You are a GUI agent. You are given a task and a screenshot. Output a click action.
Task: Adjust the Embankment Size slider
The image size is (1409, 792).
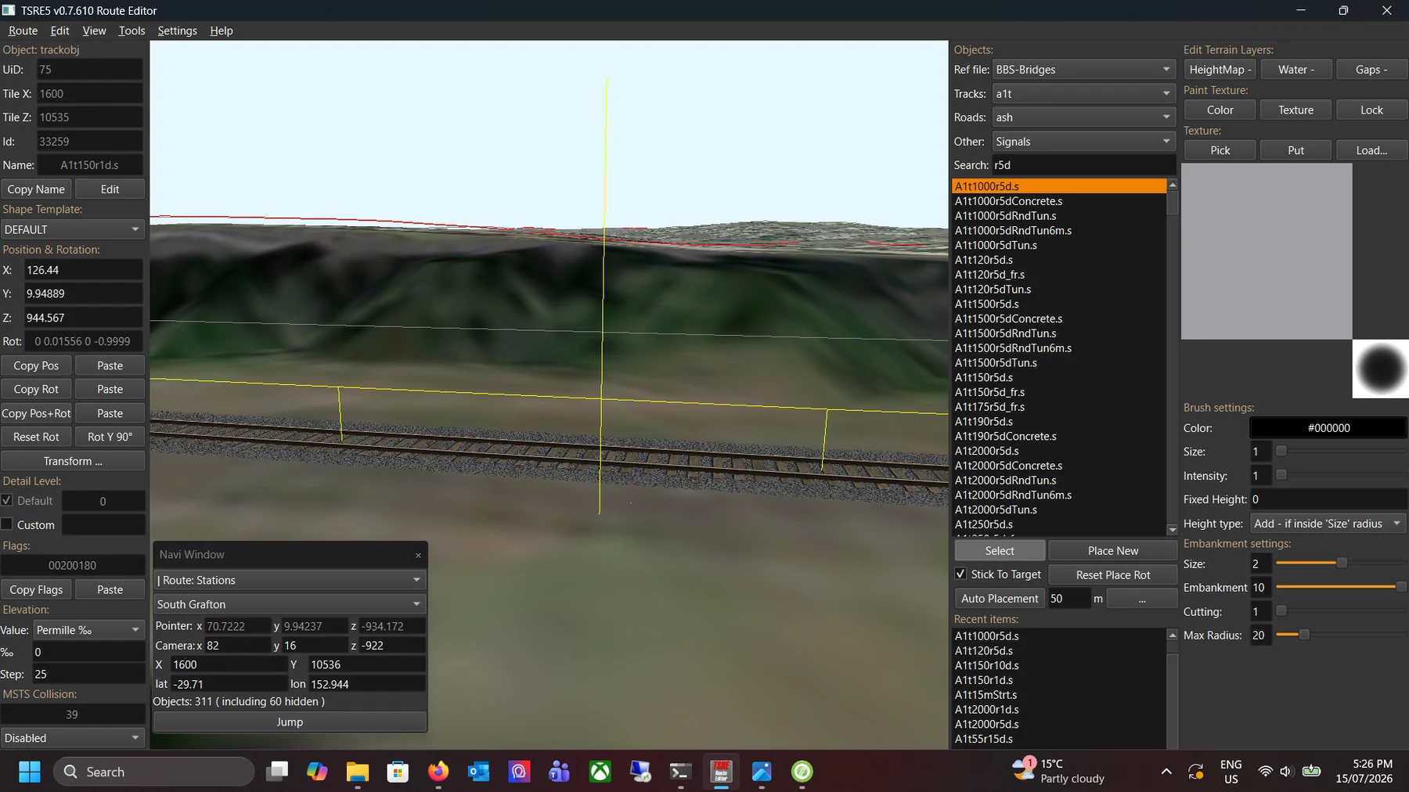pyautogui.click(x=1340, y=563)
